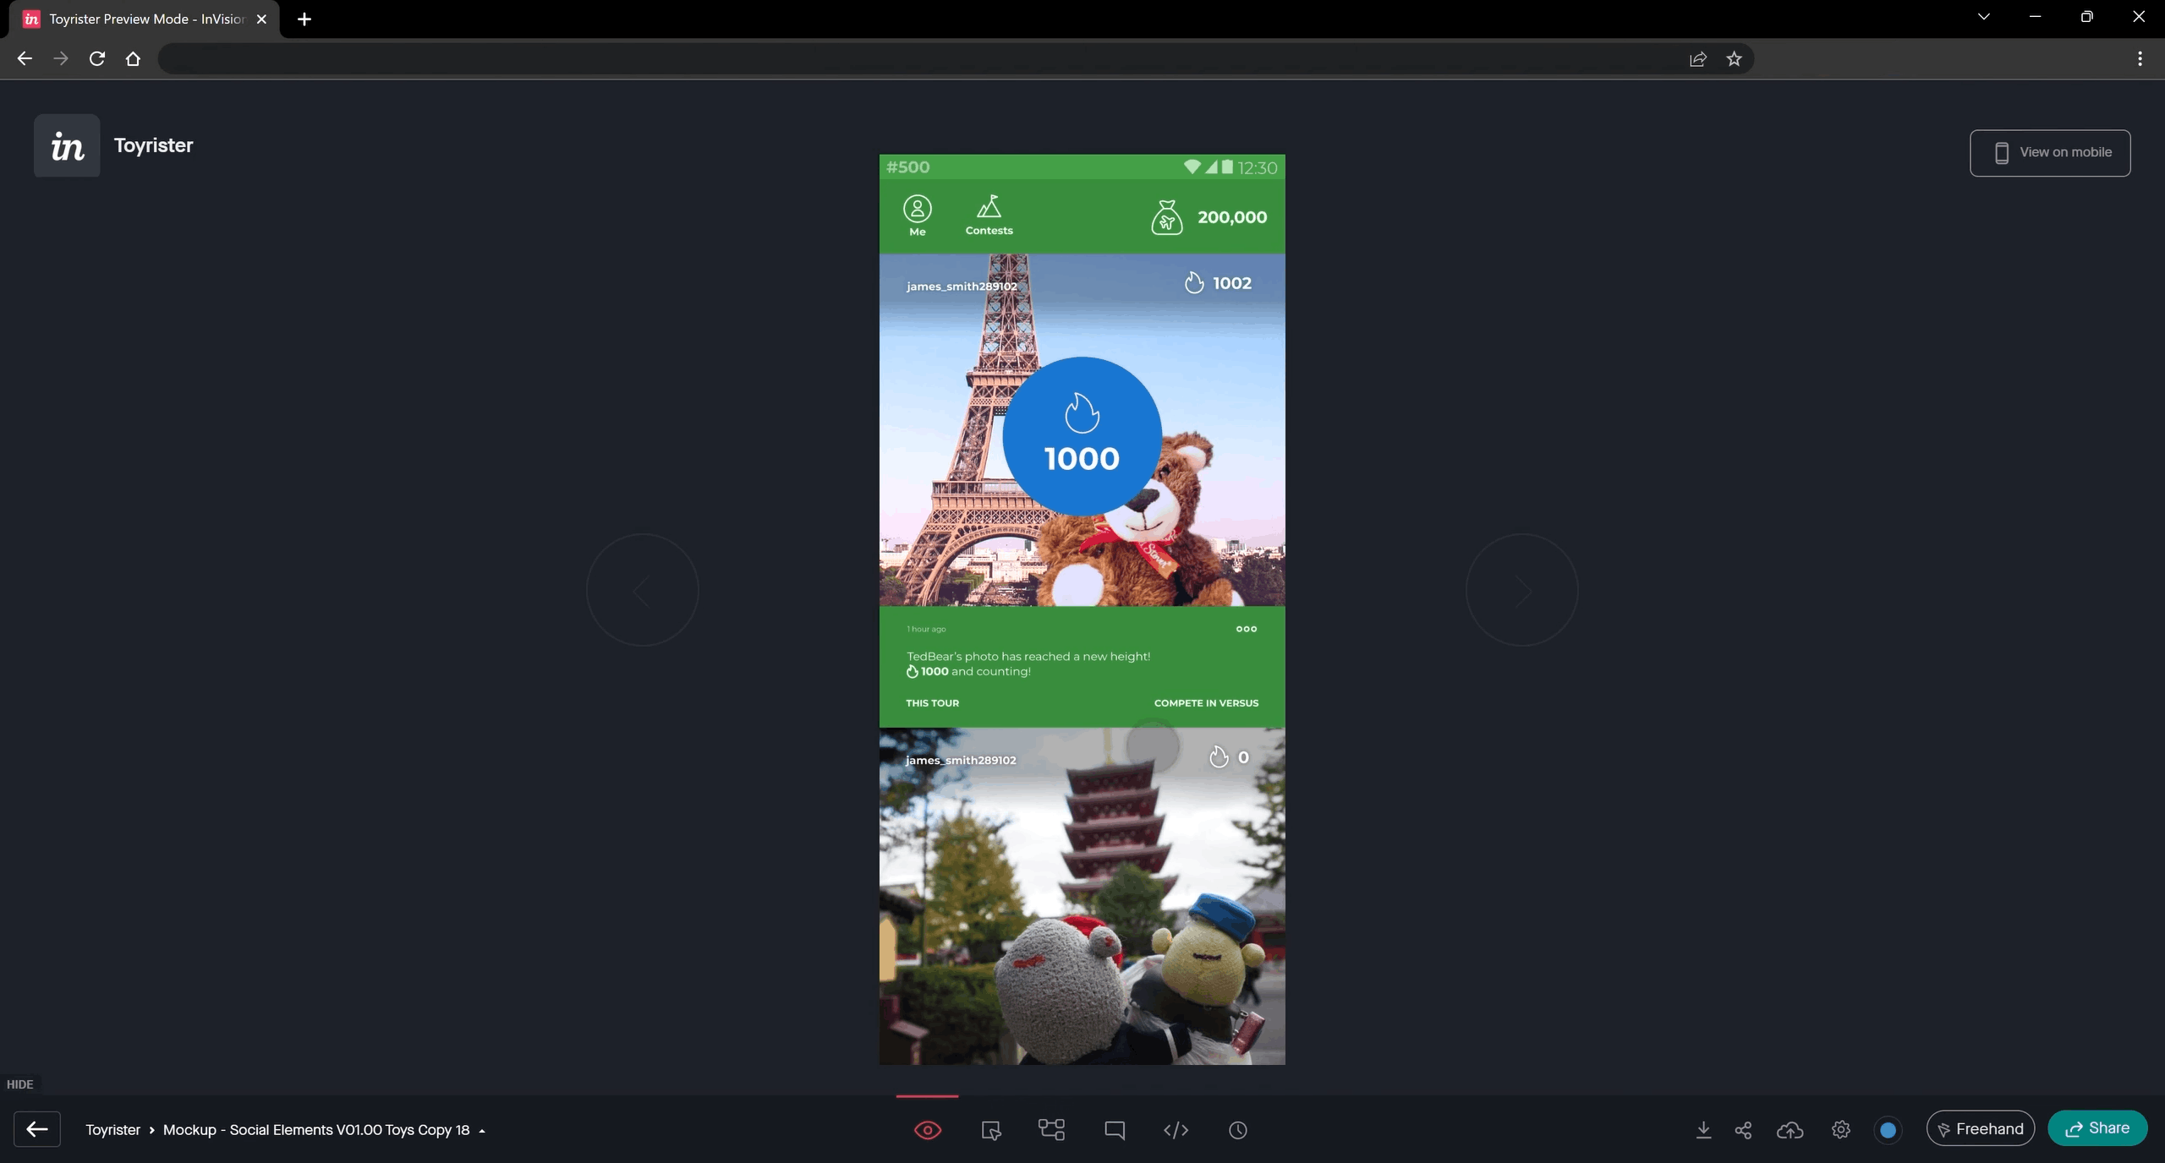Go to the next screen arrow

1522,590
